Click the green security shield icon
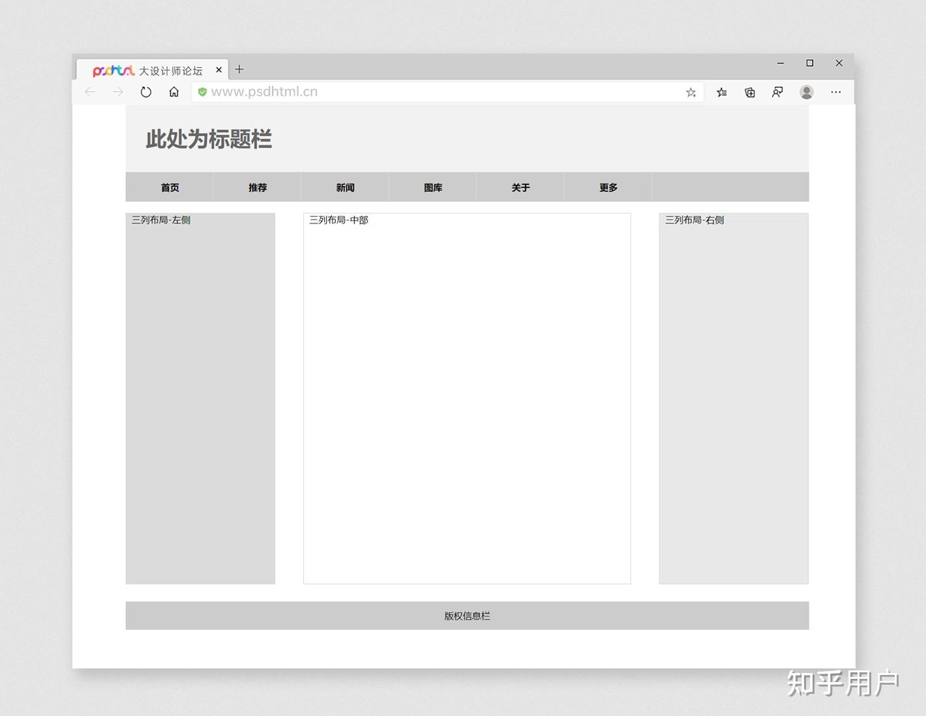Image resolution: width=926 pixels, height=716 pixels. [203, 92]
